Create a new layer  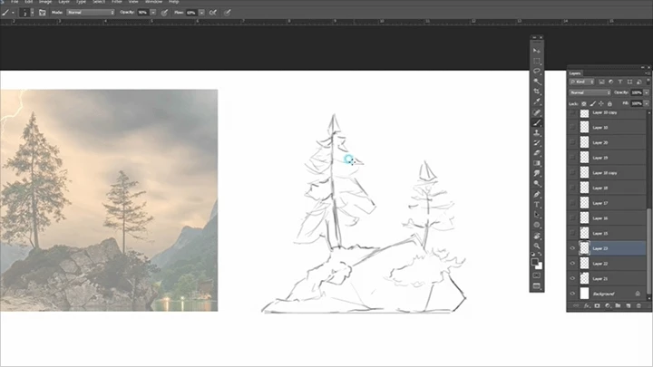pyautogui.click(x=629, y=306)
